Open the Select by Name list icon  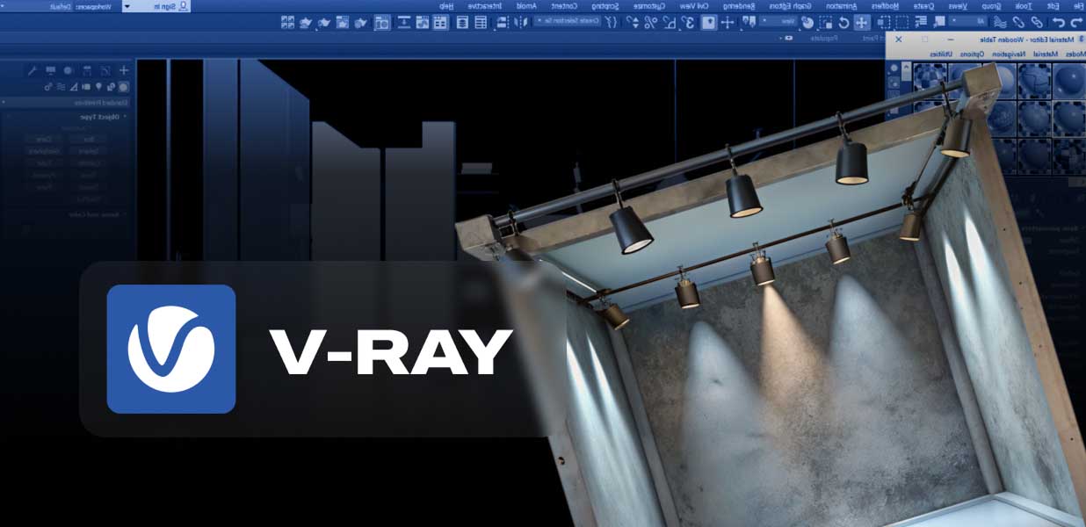pyautogui.click(x=922, y=22)
